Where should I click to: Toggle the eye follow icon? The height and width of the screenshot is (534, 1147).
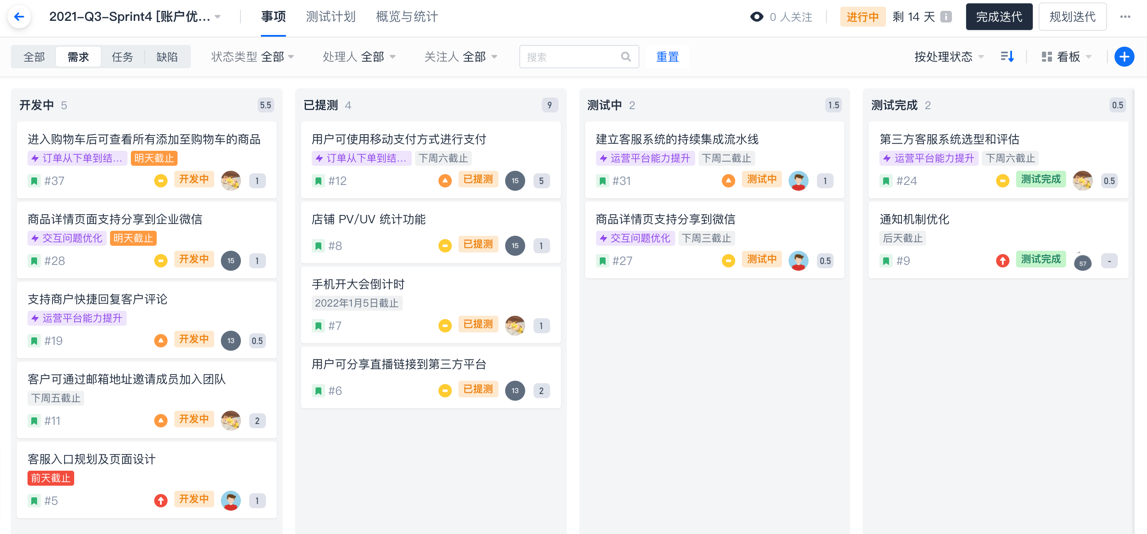(x=756, y=17)
